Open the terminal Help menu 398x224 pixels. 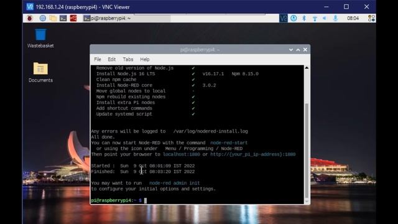(x=145, y=59)
